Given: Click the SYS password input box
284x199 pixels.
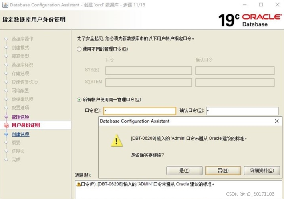Looking at the screenshot, I should 149,70.
